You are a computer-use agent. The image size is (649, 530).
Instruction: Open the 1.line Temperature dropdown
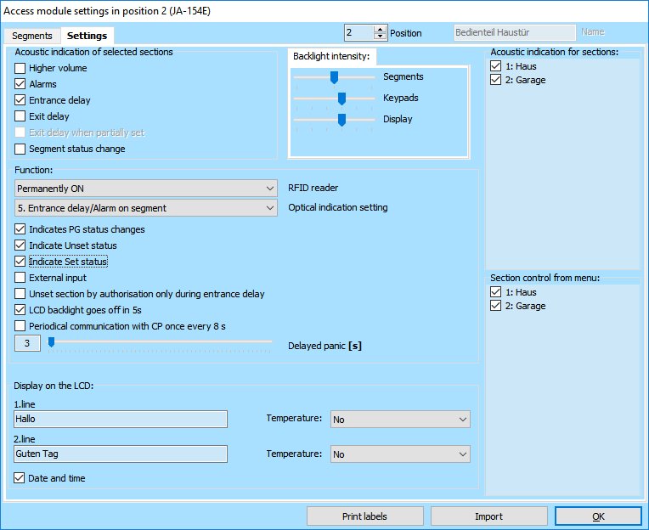(x=399, y=420)
